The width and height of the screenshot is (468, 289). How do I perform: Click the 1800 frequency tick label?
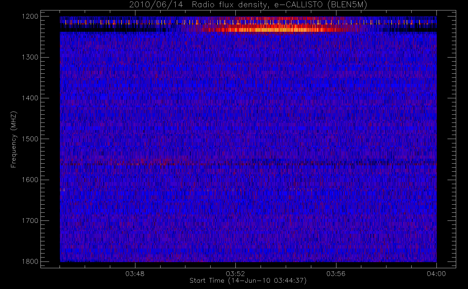pyautogui.click(x=30, y=262)
